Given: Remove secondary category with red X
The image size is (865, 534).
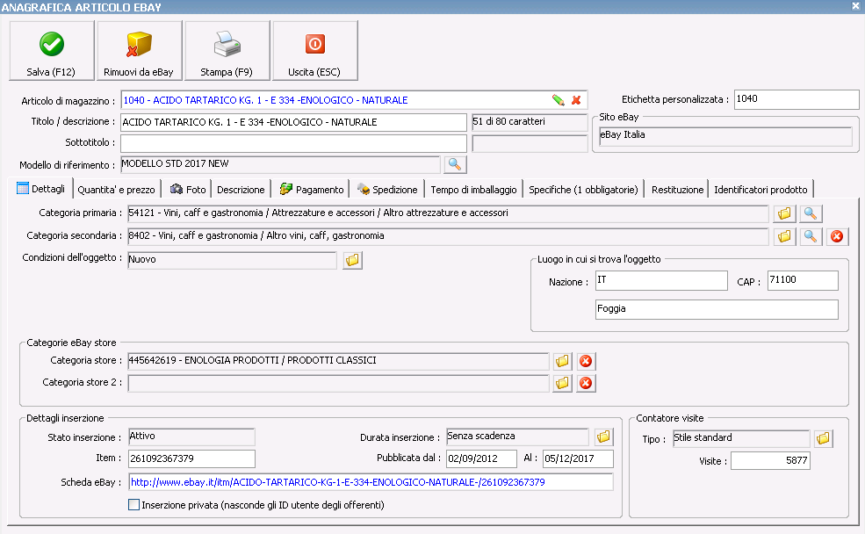Looking at the screenshot, I should (837, 236).
